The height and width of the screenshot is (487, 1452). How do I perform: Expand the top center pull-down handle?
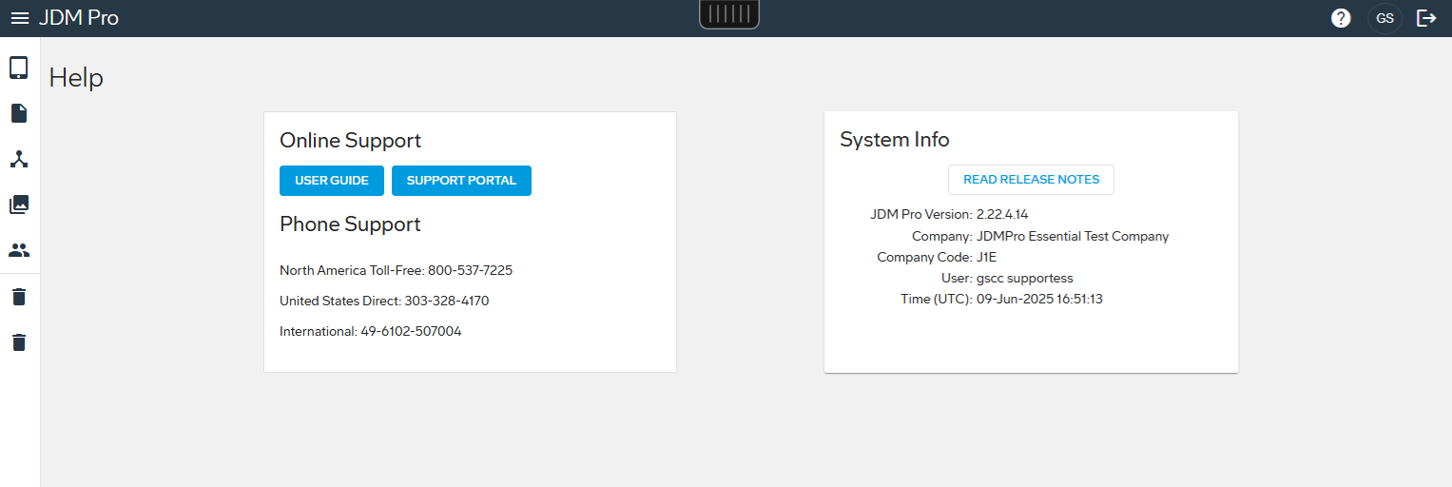(x=729, y=13)
